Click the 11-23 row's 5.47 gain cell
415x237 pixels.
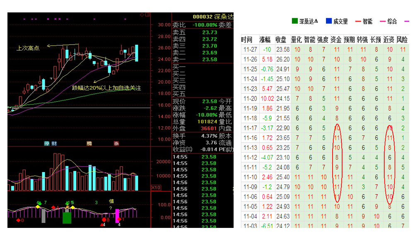click(x=267, y=89)
